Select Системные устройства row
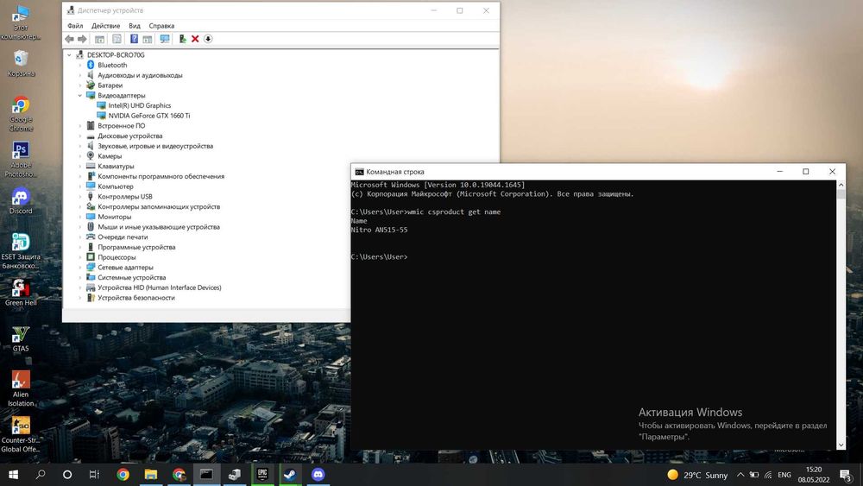The image size is (863, 486). tap(131, 277)
